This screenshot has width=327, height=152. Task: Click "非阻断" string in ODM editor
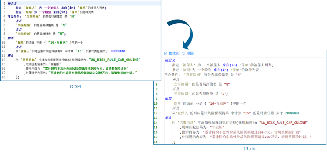pos(55,64)
